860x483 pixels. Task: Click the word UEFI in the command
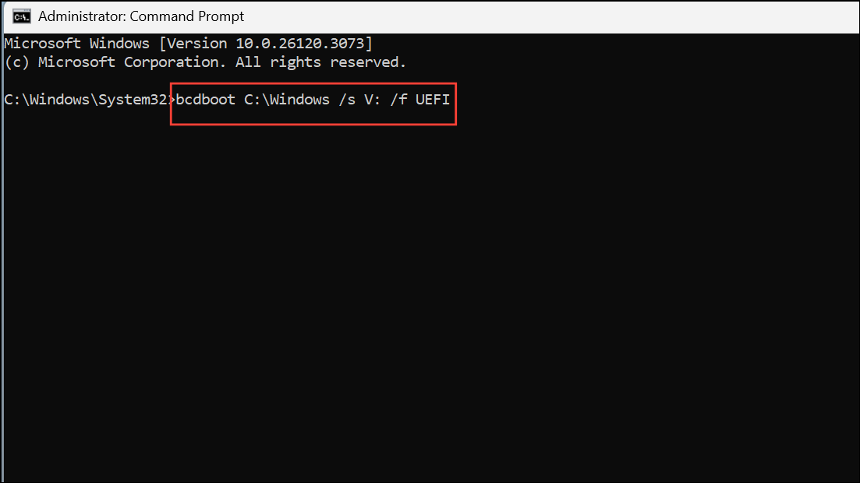tap(434, 100)
